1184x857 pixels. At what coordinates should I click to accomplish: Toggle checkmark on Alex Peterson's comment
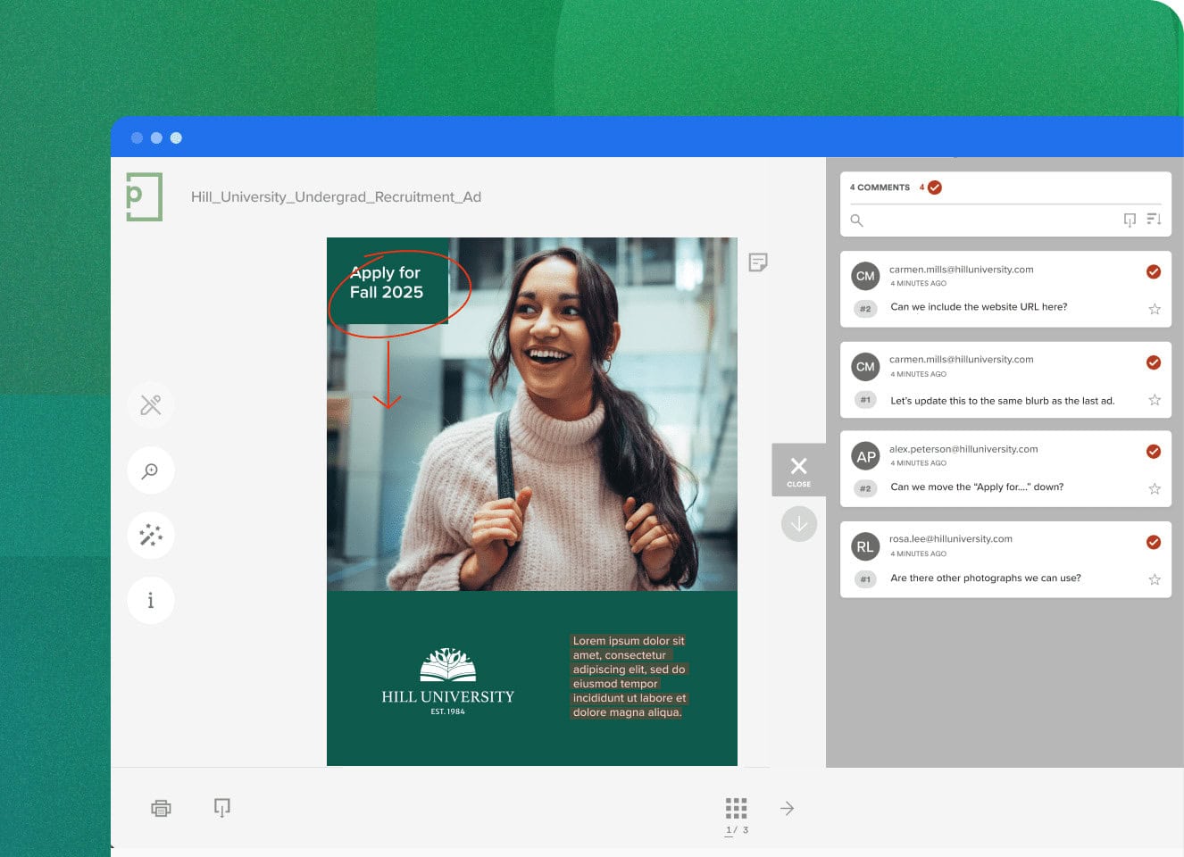pyautogui.click(x=1154, y=452)
